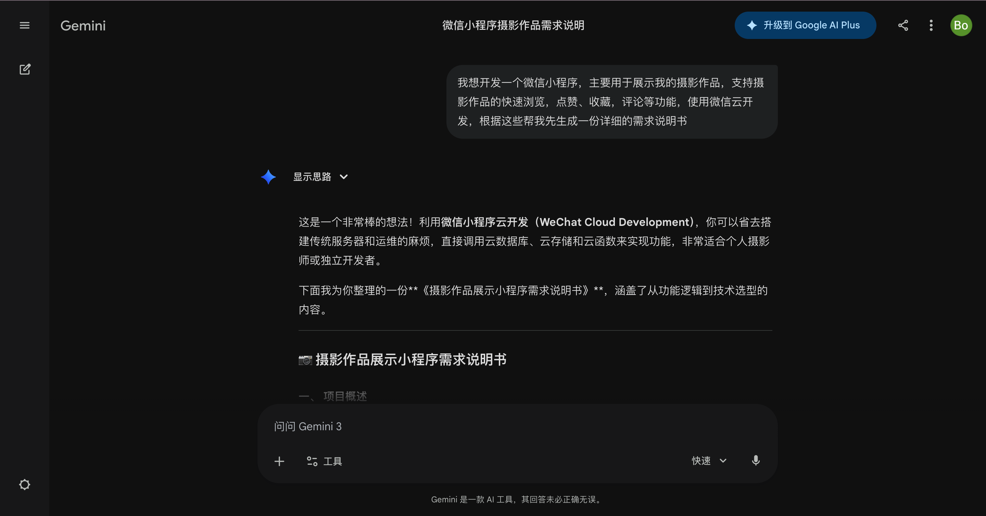
Task: Click the camera emoji beside the heading
Action: pyautogui.click(x=305, y=359)
